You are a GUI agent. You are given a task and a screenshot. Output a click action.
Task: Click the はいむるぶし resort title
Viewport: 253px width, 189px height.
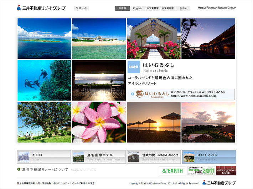point(159,65)
